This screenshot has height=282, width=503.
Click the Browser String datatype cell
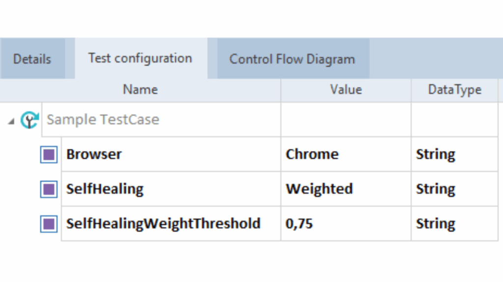[x=436, y=155]
